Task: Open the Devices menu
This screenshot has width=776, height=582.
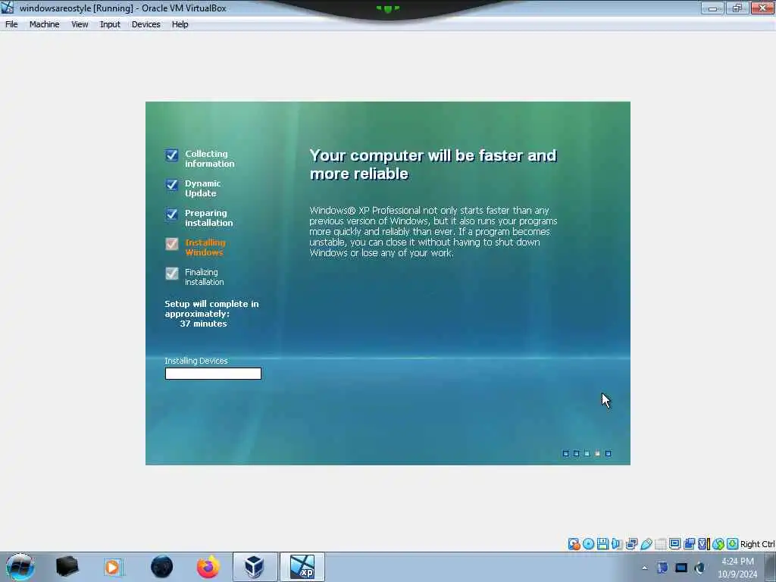Action: point(146,24)
